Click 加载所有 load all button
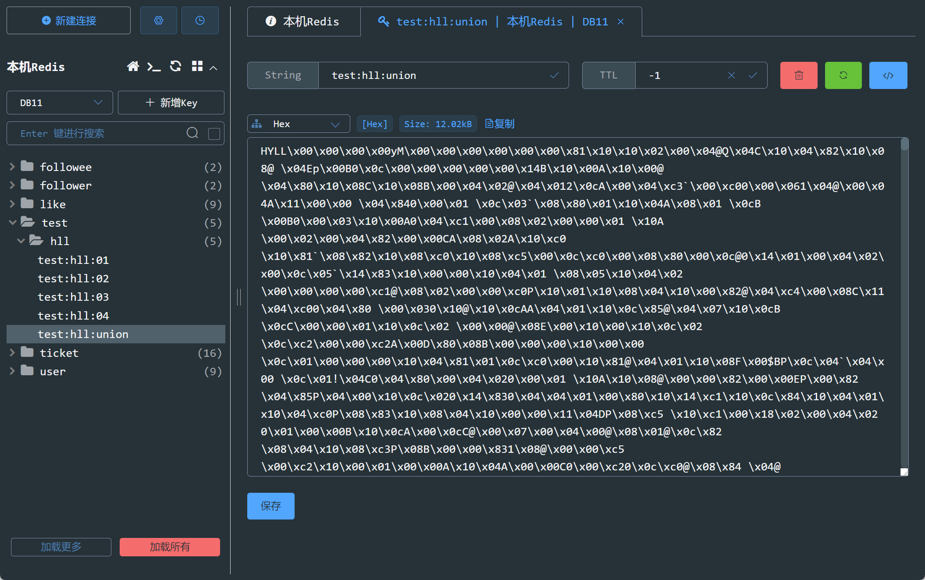This screenshot has width=925, height=580. tap(170, 547)
